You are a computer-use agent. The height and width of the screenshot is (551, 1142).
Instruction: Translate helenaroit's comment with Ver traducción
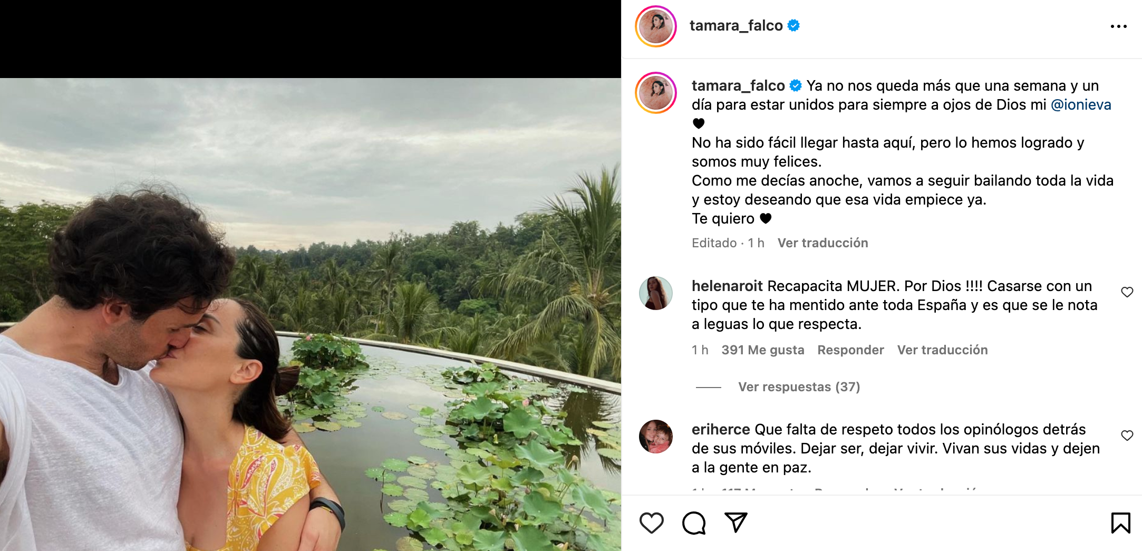click(942, 350)
